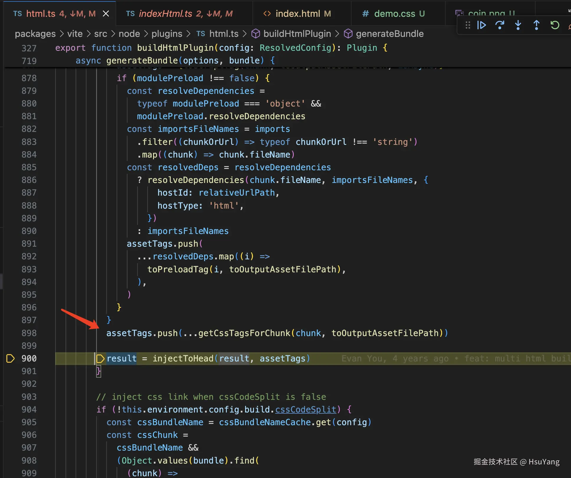The width and height of the screenshot is (571, 478).
Task: Click the debug Step Out icon
Action: point(536,25)
